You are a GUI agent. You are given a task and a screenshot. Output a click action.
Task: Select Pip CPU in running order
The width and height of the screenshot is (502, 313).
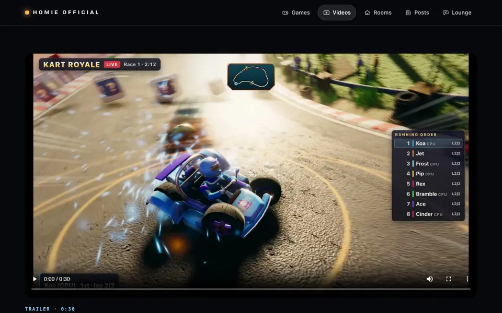tap(428, 174)
